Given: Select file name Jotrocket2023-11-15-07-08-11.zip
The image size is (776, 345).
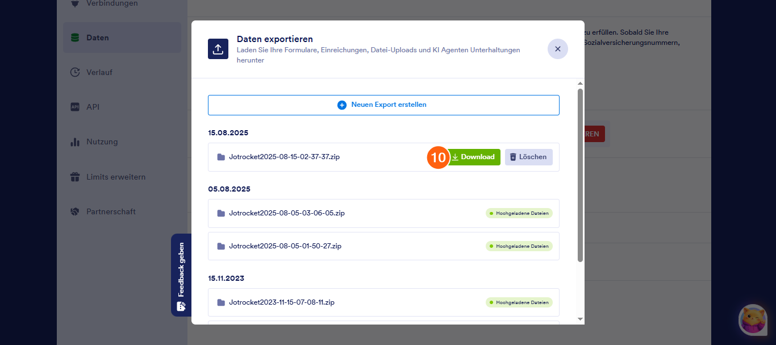Looking at the screenshot, I should 281,302.
